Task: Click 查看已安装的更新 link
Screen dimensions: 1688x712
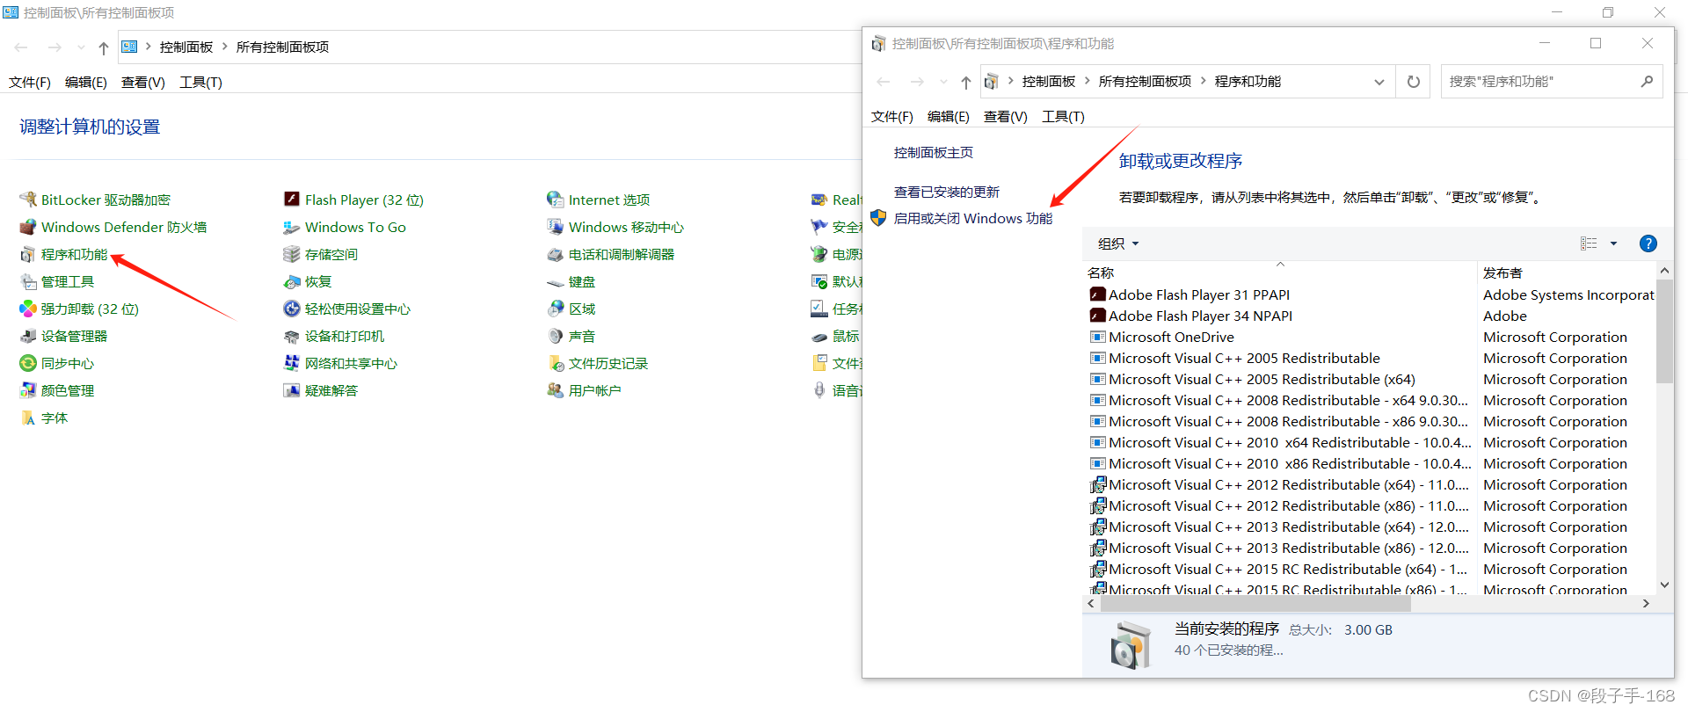Action: tap(947, 193)
